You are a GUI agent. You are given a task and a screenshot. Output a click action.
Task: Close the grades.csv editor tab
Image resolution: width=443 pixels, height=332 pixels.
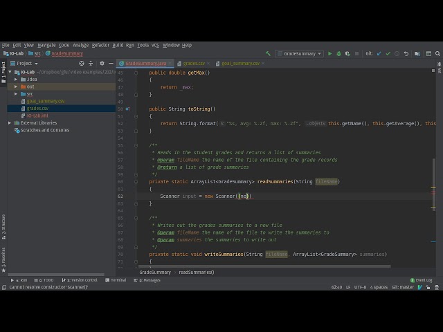pyautogui.click(x=208, y=64)
